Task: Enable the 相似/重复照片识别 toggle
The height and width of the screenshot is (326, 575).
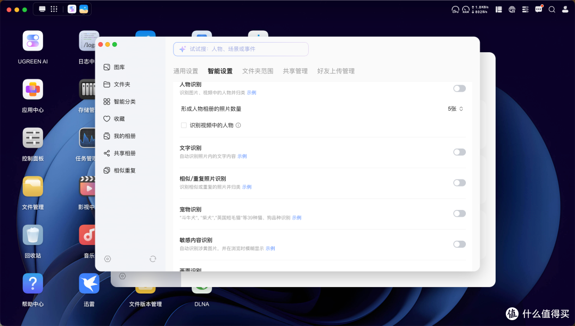Action: tap(459, 183)
